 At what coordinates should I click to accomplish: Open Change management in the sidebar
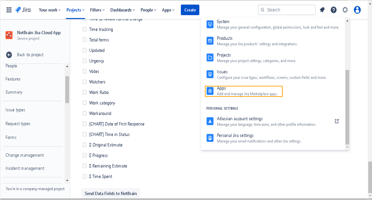[x=25, y=155]
